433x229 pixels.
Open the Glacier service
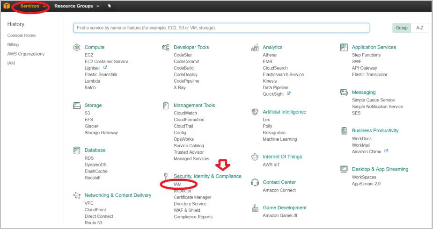[x=91, y=126]
